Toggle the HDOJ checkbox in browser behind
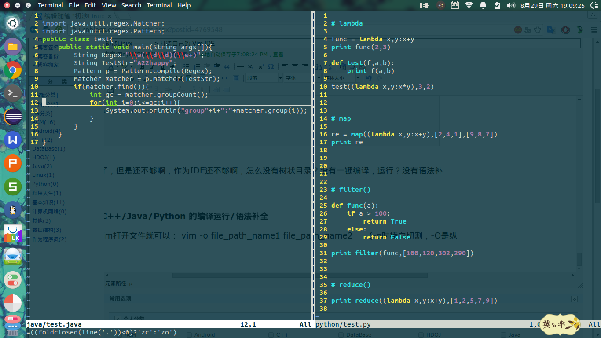Image resolution: width=601 pixels, height=338 pixels. click(420, 335)
